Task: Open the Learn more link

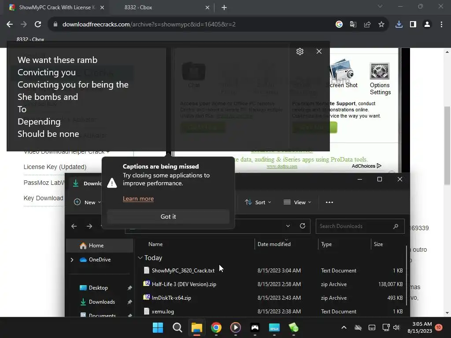Action: [138, 198]
